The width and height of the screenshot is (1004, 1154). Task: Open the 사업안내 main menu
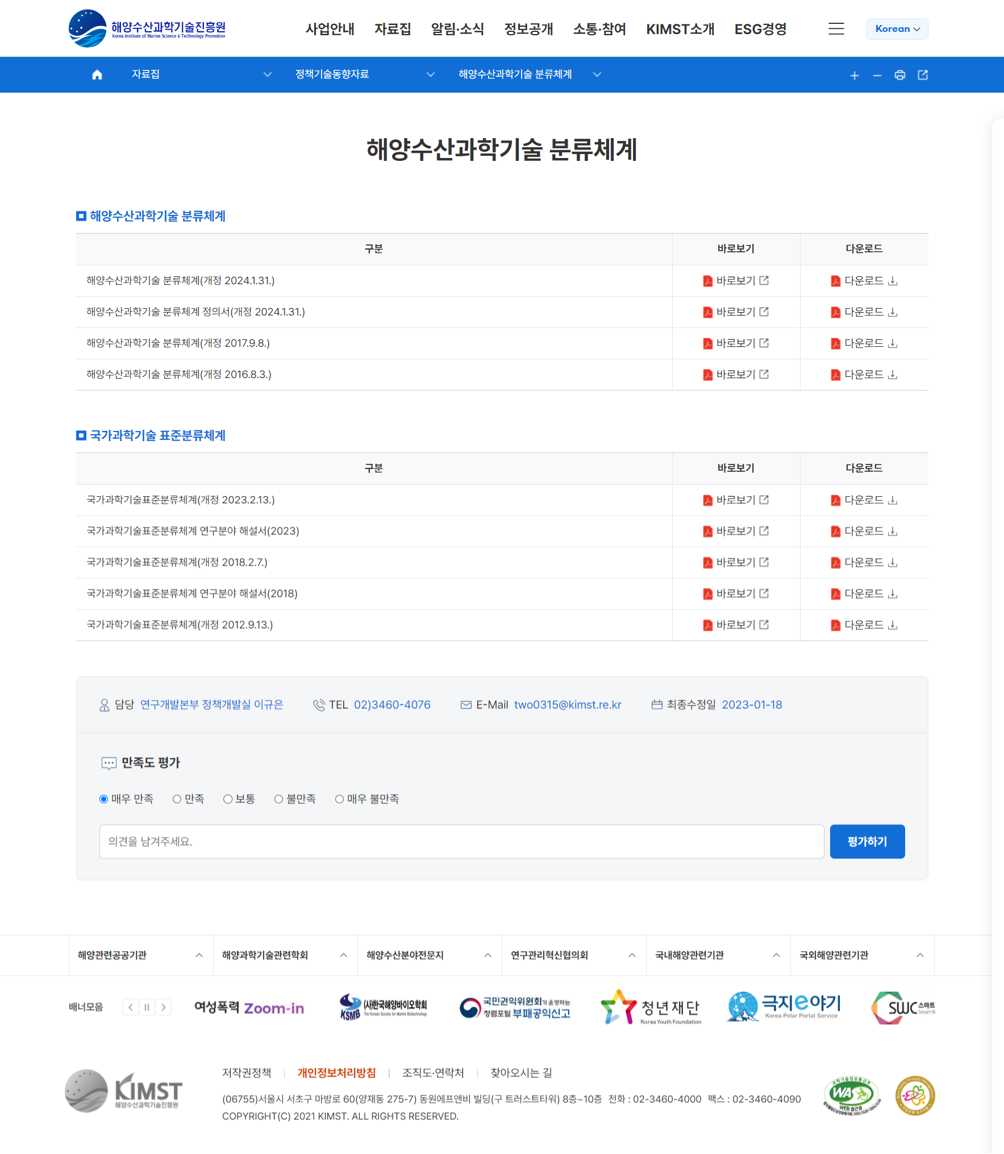[x=330, y=29]
